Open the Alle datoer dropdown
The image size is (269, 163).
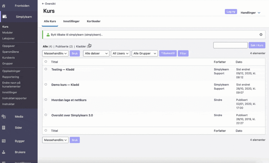coord(96,53)
